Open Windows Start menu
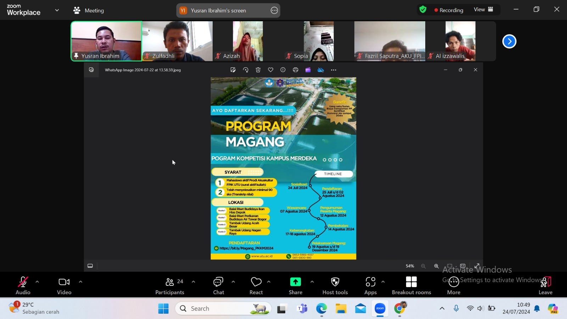567x319 pixels. [163, 309]
